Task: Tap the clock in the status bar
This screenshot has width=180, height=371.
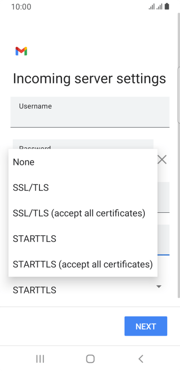Action: click(21, 7)
